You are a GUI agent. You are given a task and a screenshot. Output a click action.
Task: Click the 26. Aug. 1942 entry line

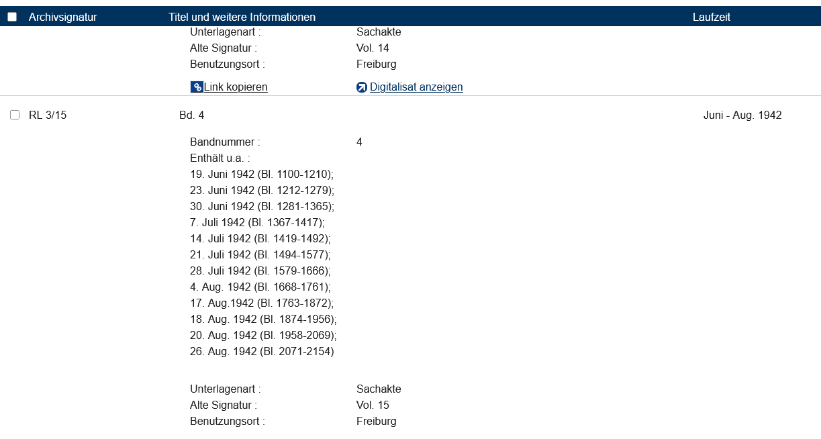click(x=261, y=352)
